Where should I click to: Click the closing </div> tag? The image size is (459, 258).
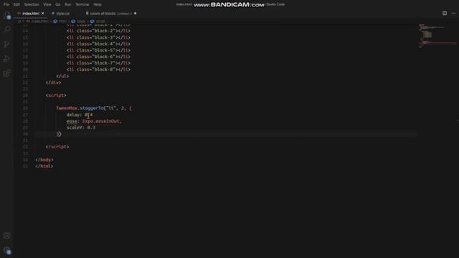(x=53, y=82)
